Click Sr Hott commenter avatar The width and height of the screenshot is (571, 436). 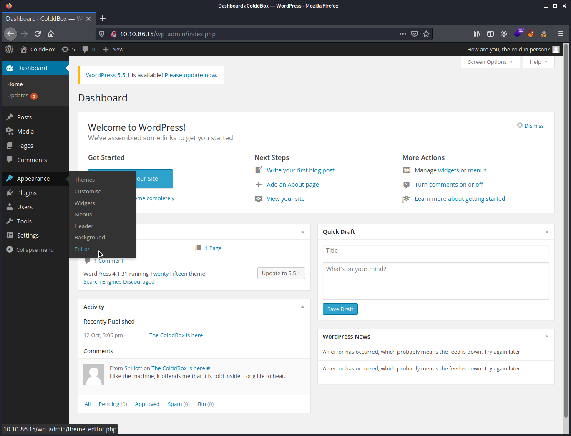click(x=94, y=374)
